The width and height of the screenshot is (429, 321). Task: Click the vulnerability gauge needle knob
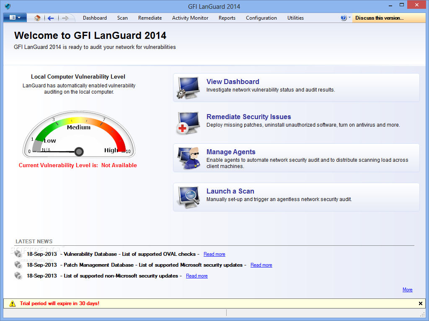(x=79, y=151)
